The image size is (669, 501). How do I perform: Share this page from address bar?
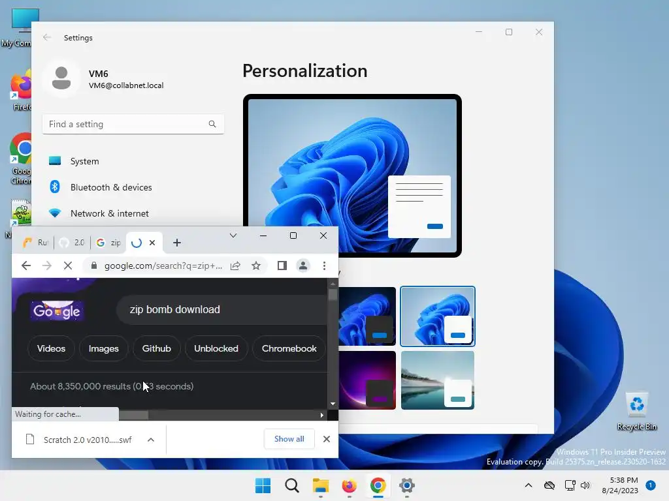coord(235,266)
